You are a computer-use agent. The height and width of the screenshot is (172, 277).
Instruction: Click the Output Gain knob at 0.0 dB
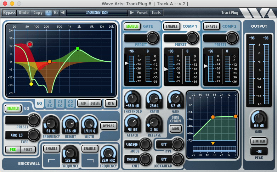(x=259, y=118)
